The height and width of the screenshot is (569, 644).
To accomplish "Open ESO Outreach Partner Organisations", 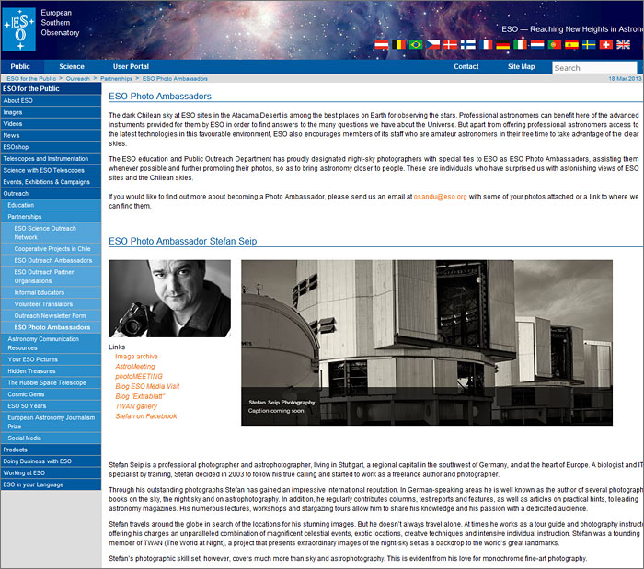I will click(x=51, y=277).
